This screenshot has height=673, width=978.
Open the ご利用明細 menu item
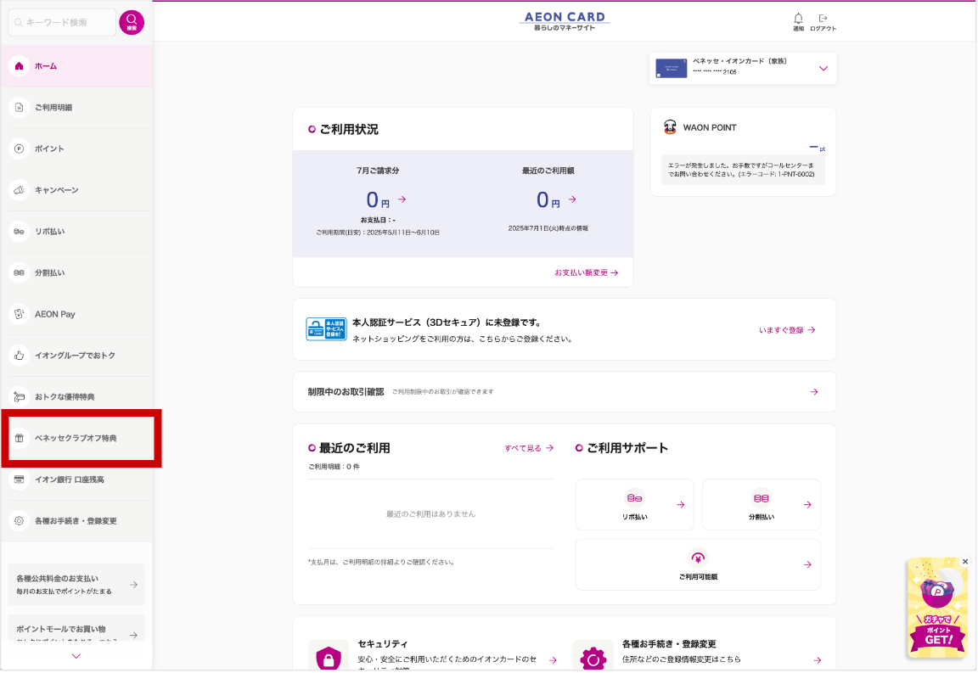click(76, 107)
